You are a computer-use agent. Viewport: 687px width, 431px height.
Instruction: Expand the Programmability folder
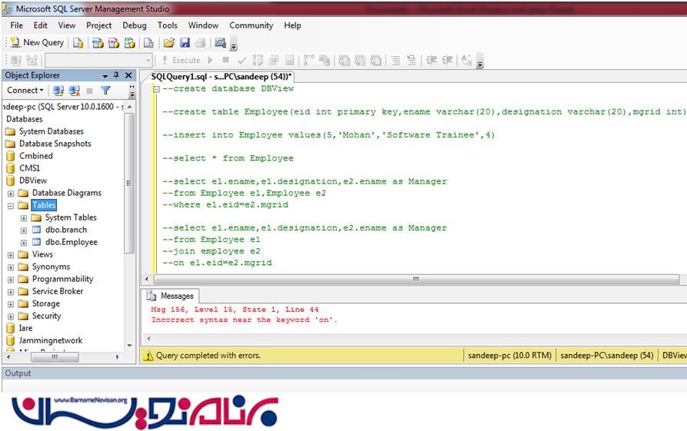point(10,279)
